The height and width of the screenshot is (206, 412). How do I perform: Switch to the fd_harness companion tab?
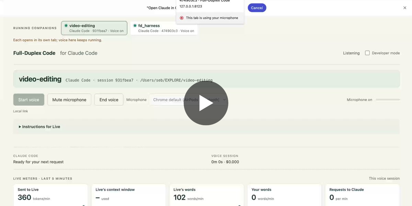click(x=164, y=28)
